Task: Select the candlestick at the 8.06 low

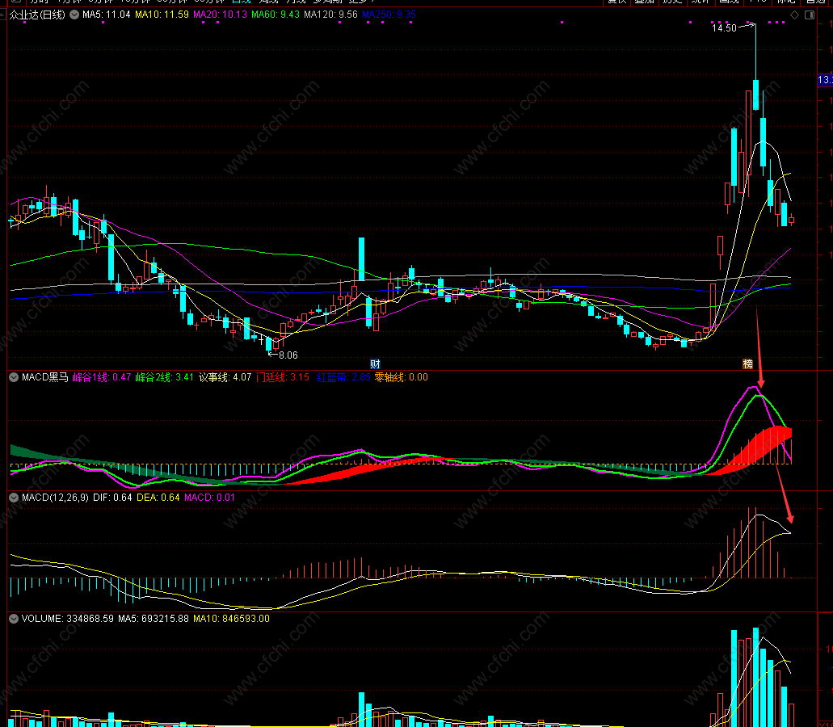Action: pyautogui.click(x=269, y=343)
